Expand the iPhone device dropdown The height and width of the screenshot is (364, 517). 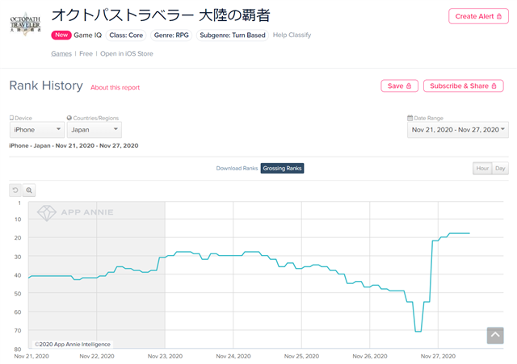click(37, 130)
